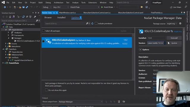The image size is (190, 107).
Task: Open the PointOfSale startup project dropdown
Action: click(85, 7)
